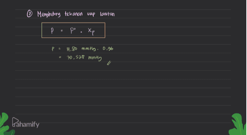Click the circled number 3 marker
The image size is (247, 135).
(29, 14)
